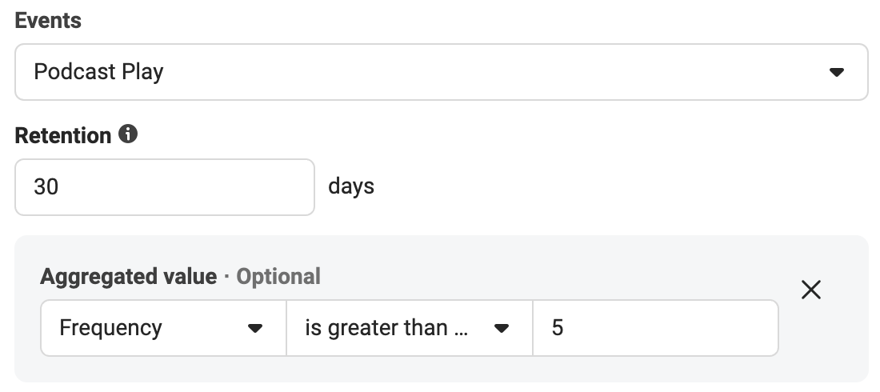880x392 pixels.
Task: Click the Retention info icon
Action: [128, 134]
